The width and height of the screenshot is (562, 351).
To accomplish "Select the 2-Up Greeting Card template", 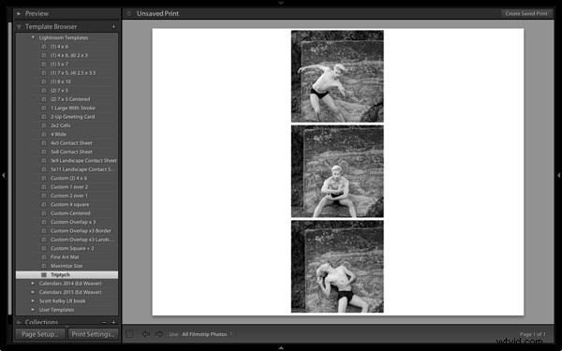I will (x=67, y=117).
